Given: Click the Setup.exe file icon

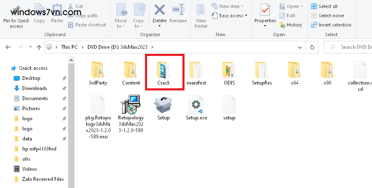Looking at the screenshot, I should pos(196,104).
